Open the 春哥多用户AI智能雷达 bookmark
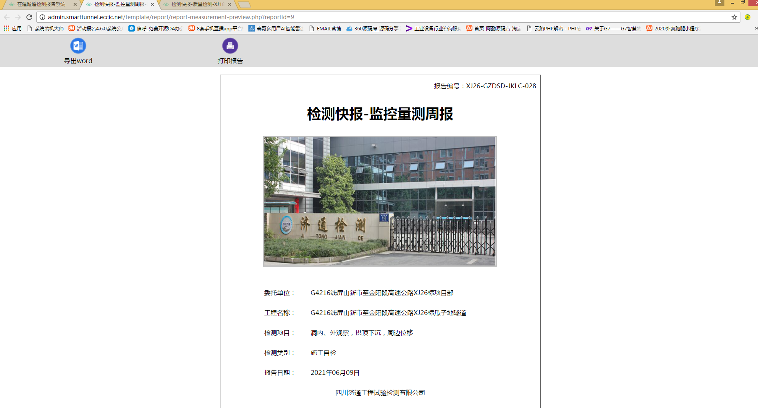This screenshot has height=408, width=758. click(276, 28)
